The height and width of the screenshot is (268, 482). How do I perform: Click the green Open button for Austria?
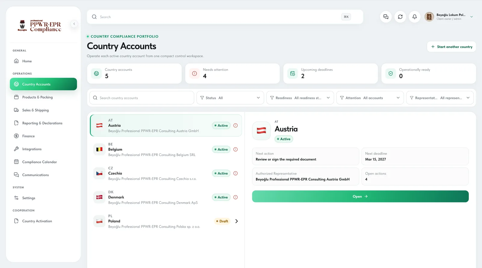[360, 196]
